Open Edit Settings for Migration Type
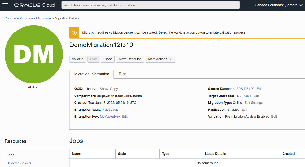 point(254,103)
